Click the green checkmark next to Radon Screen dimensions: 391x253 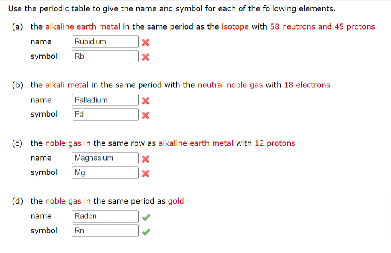[x=145, y=217]
